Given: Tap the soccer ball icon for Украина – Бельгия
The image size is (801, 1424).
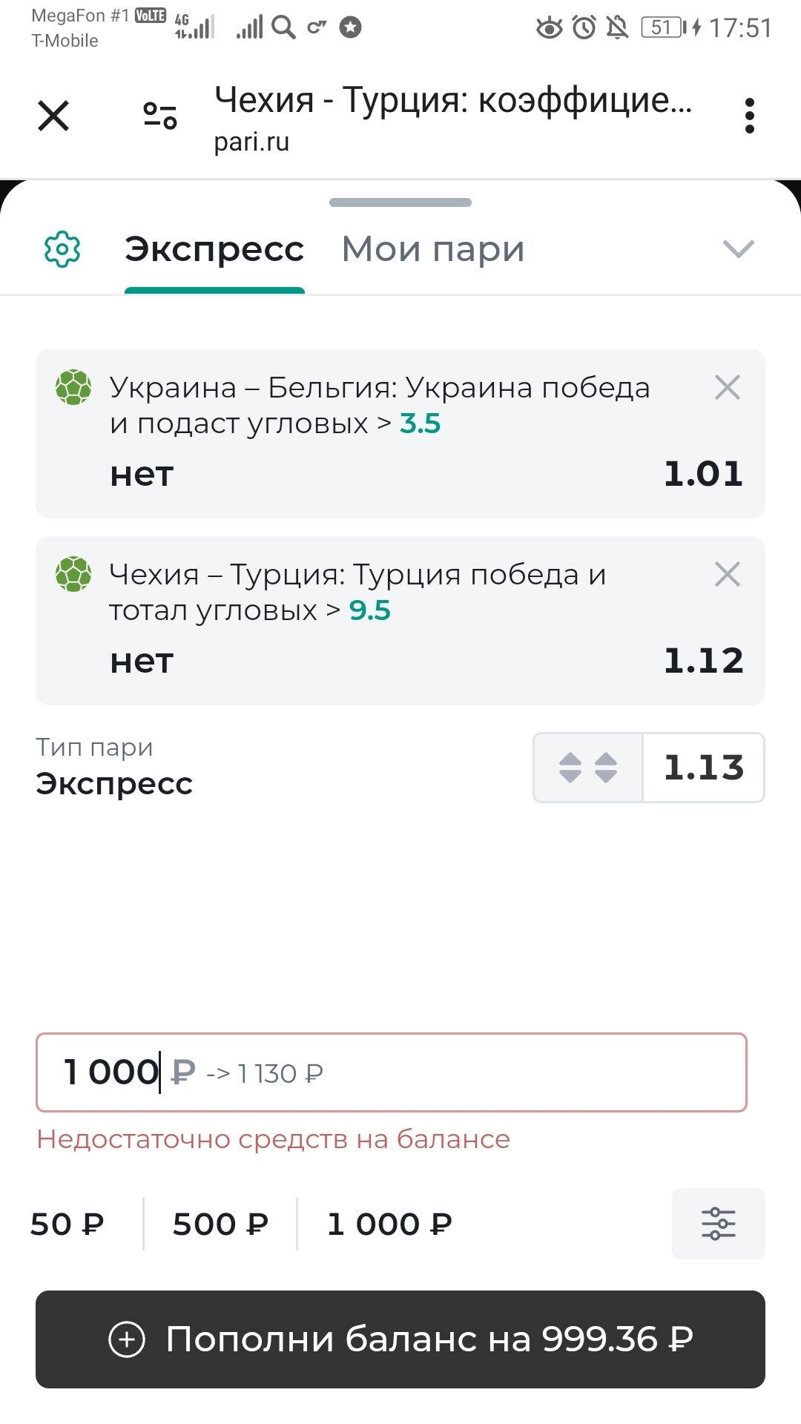Looking at the screenshot, I should pyautogui.click(x=73, y=387).
